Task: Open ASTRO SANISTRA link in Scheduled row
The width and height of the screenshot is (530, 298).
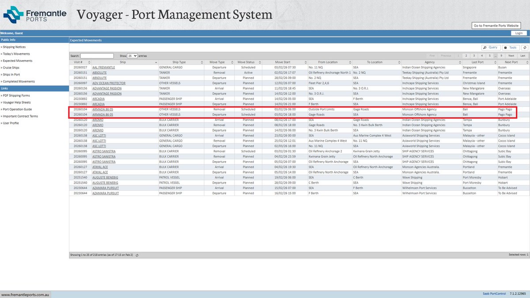Action: point(104,151)
